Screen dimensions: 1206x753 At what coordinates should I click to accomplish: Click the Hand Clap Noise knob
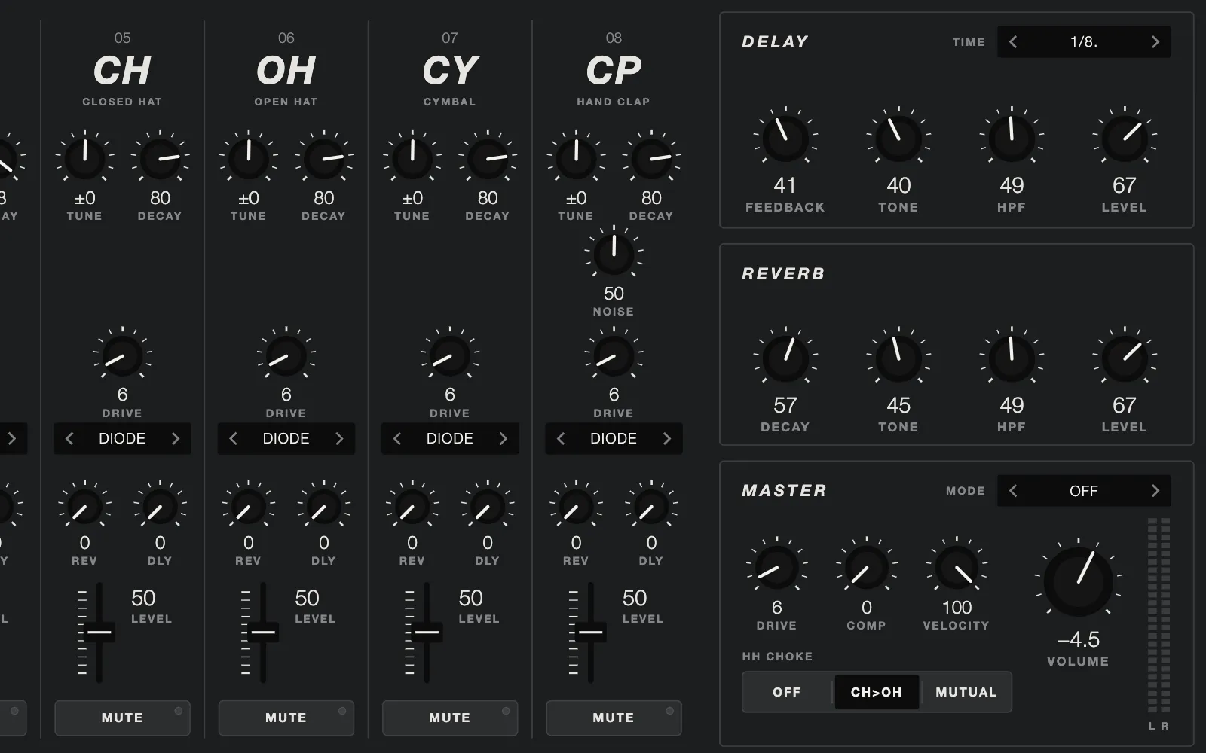[x=614, y=253]
